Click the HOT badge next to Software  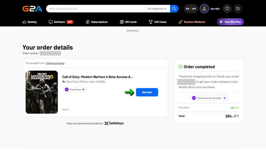[70, 22]
